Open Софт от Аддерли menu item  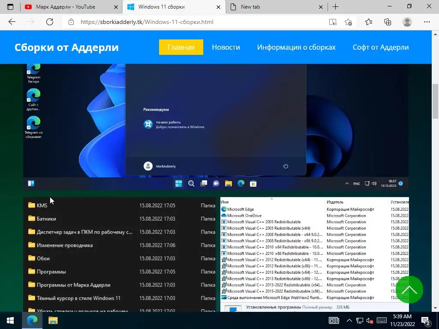point(381,47)
